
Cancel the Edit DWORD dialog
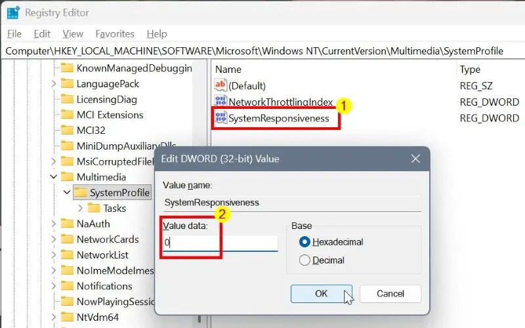tap(390, 294)
